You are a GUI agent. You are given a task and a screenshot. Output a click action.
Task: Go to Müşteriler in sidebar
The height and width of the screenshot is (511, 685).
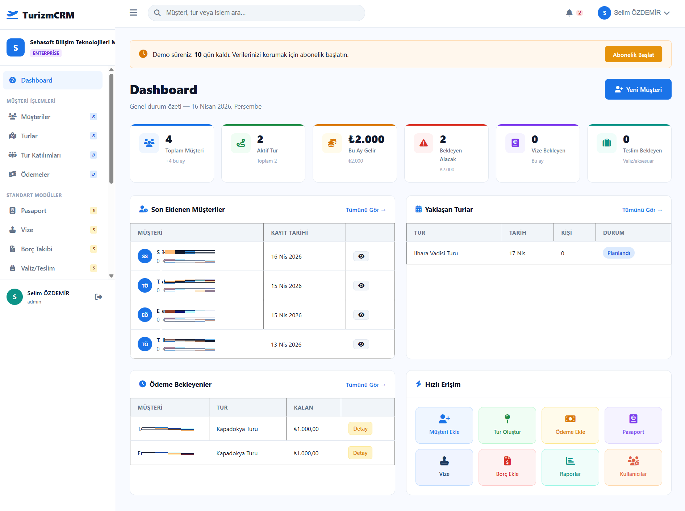35,117
